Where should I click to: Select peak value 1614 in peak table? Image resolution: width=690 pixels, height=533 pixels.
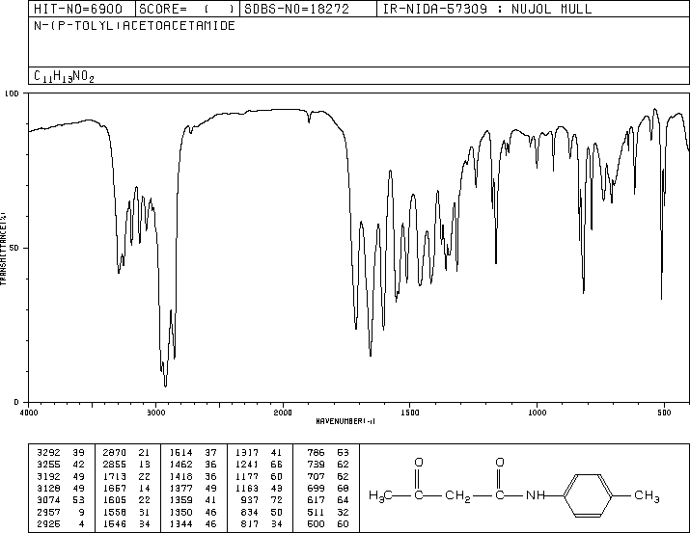click(x=180, y=452)
